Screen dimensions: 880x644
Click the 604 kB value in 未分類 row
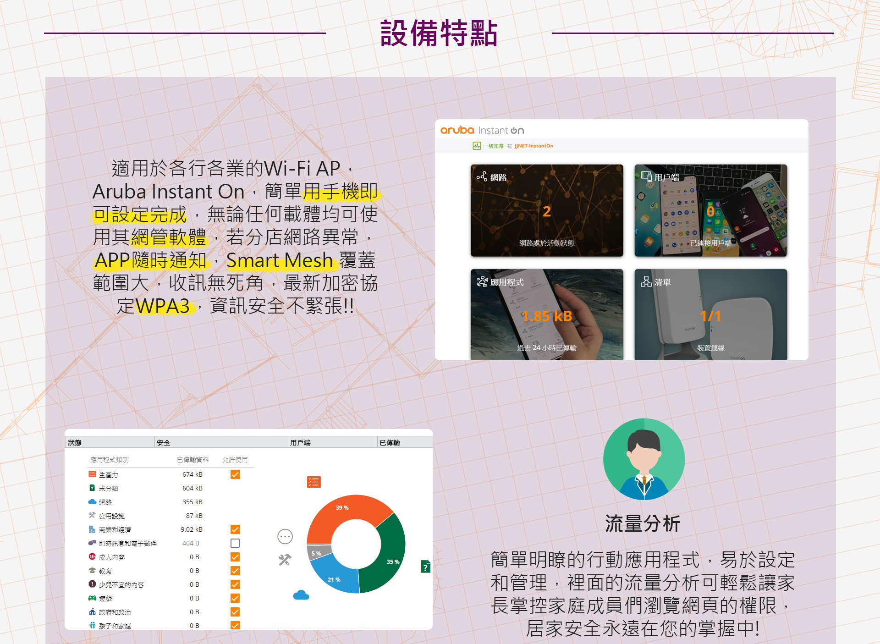point(192,488)
